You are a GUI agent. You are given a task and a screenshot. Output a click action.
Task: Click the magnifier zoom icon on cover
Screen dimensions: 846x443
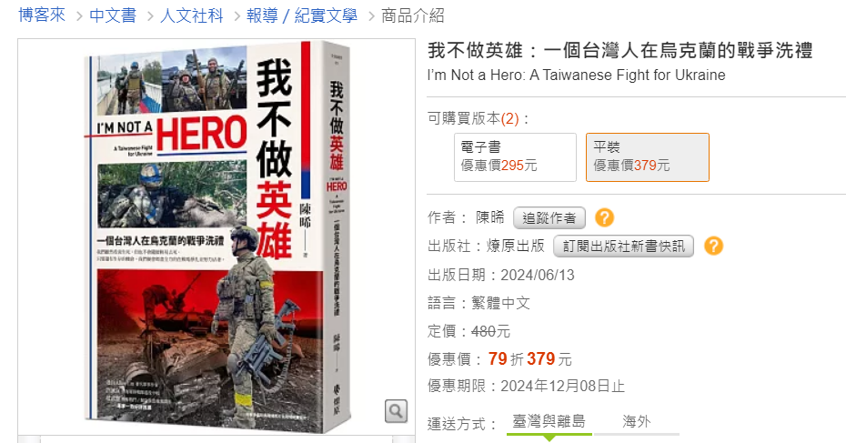396,411
